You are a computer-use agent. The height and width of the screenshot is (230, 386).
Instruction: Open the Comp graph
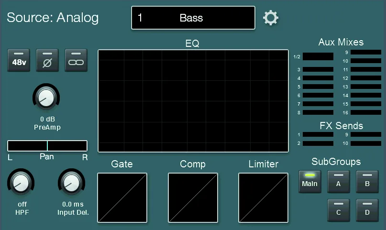click(x=193, y=198)
